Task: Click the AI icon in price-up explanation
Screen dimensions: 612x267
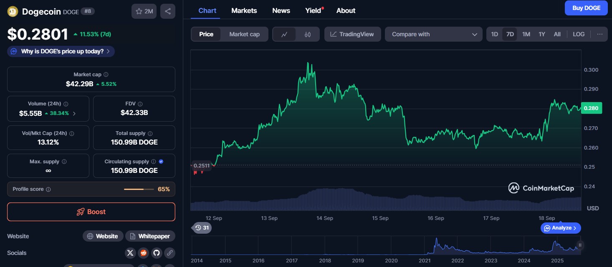Action: (14, 52)
